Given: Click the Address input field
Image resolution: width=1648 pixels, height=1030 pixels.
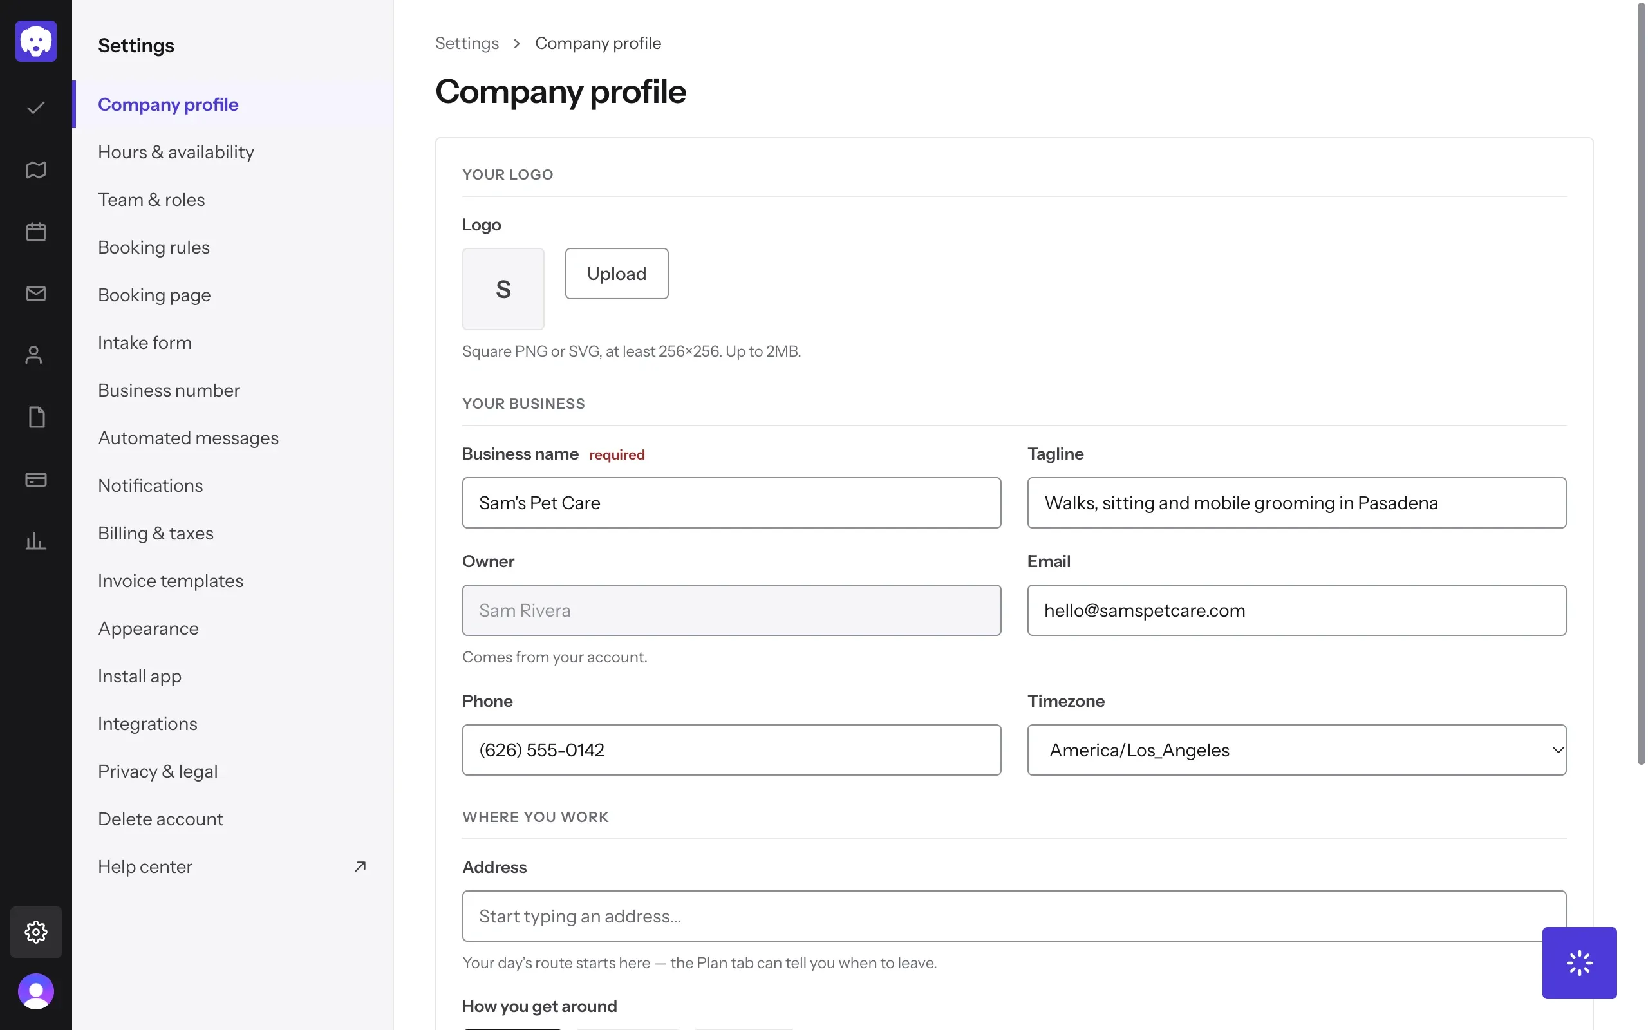Looking at the screenshot, I should (1014, 916).
